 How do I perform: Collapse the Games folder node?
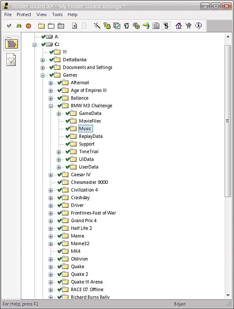pyautogui.click(x=42, y=75)
